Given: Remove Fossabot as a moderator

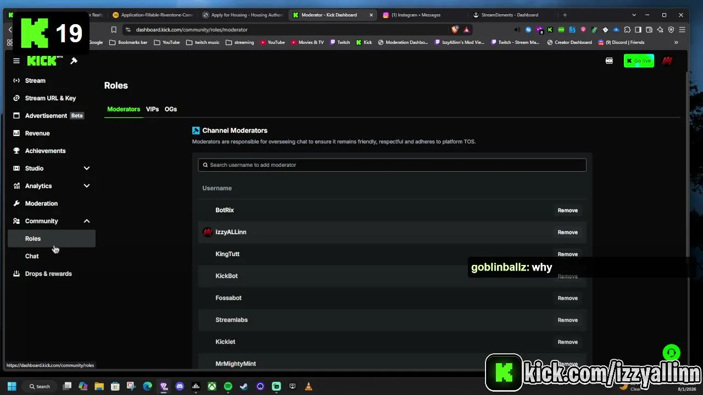Looking at the screenshot, I should click(567, 298).
